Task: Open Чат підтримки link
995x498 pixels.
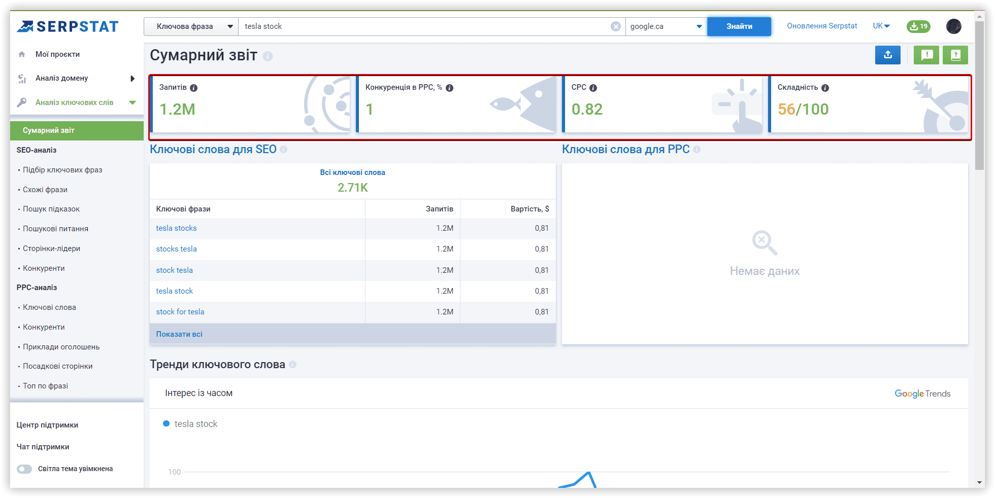Action: pos(43,447)
